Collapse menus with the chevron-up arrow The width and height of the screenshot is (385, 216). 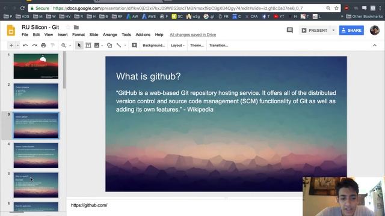(x=374, y=46)
